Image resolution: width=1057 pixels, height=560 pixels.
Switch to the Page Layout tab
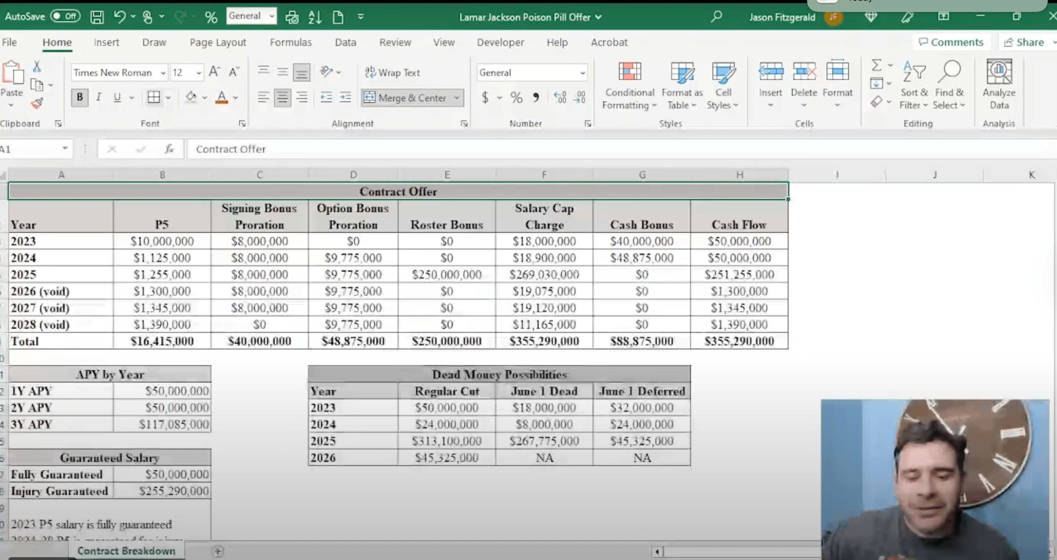tap(217, 42)
